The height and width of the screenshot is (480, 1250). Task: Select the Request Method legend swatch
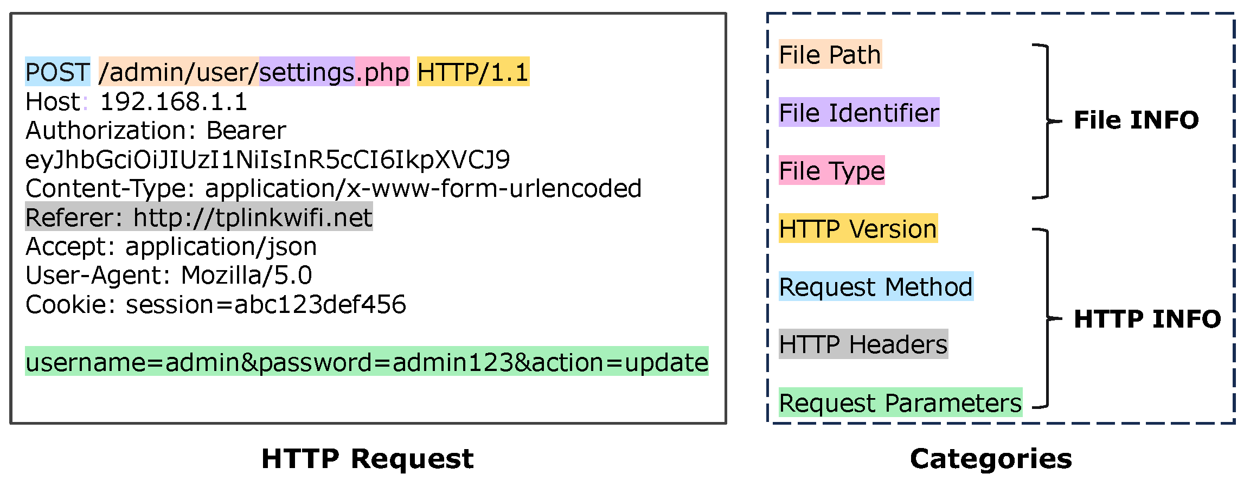[x=876, y=287]
